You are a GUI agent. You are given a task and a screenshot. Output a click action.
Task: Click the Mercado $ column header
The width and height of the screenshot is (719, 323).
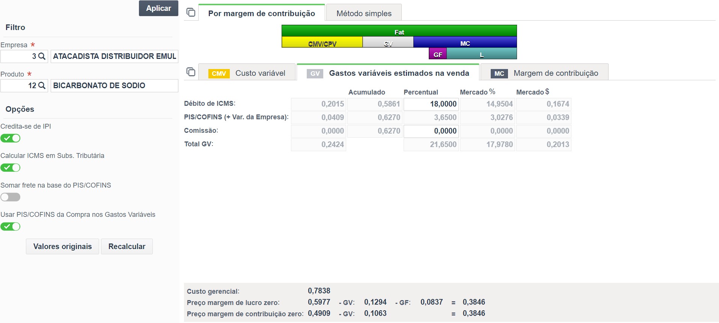pos(533,92)
